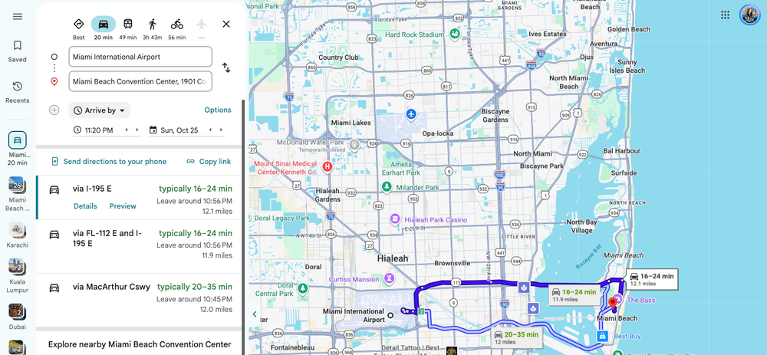The width and height of the screenshot is (767, 355).
Task: Open Recents history
Action: pos(18,93)
